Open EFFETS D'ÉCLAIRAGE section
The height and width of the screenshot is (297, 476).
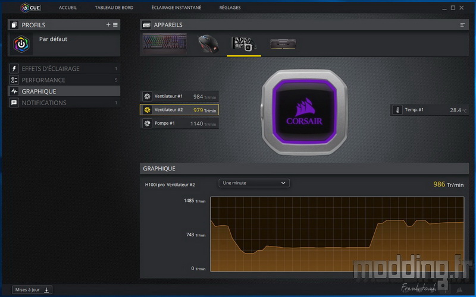[64, 68]
